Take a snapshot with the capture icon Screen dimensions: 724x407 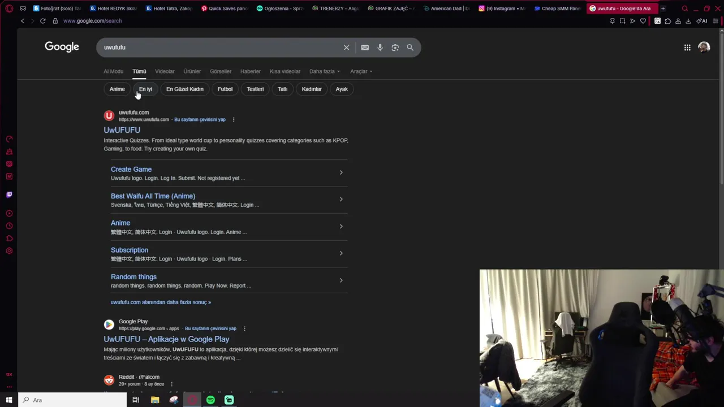(x=622, y=21)
